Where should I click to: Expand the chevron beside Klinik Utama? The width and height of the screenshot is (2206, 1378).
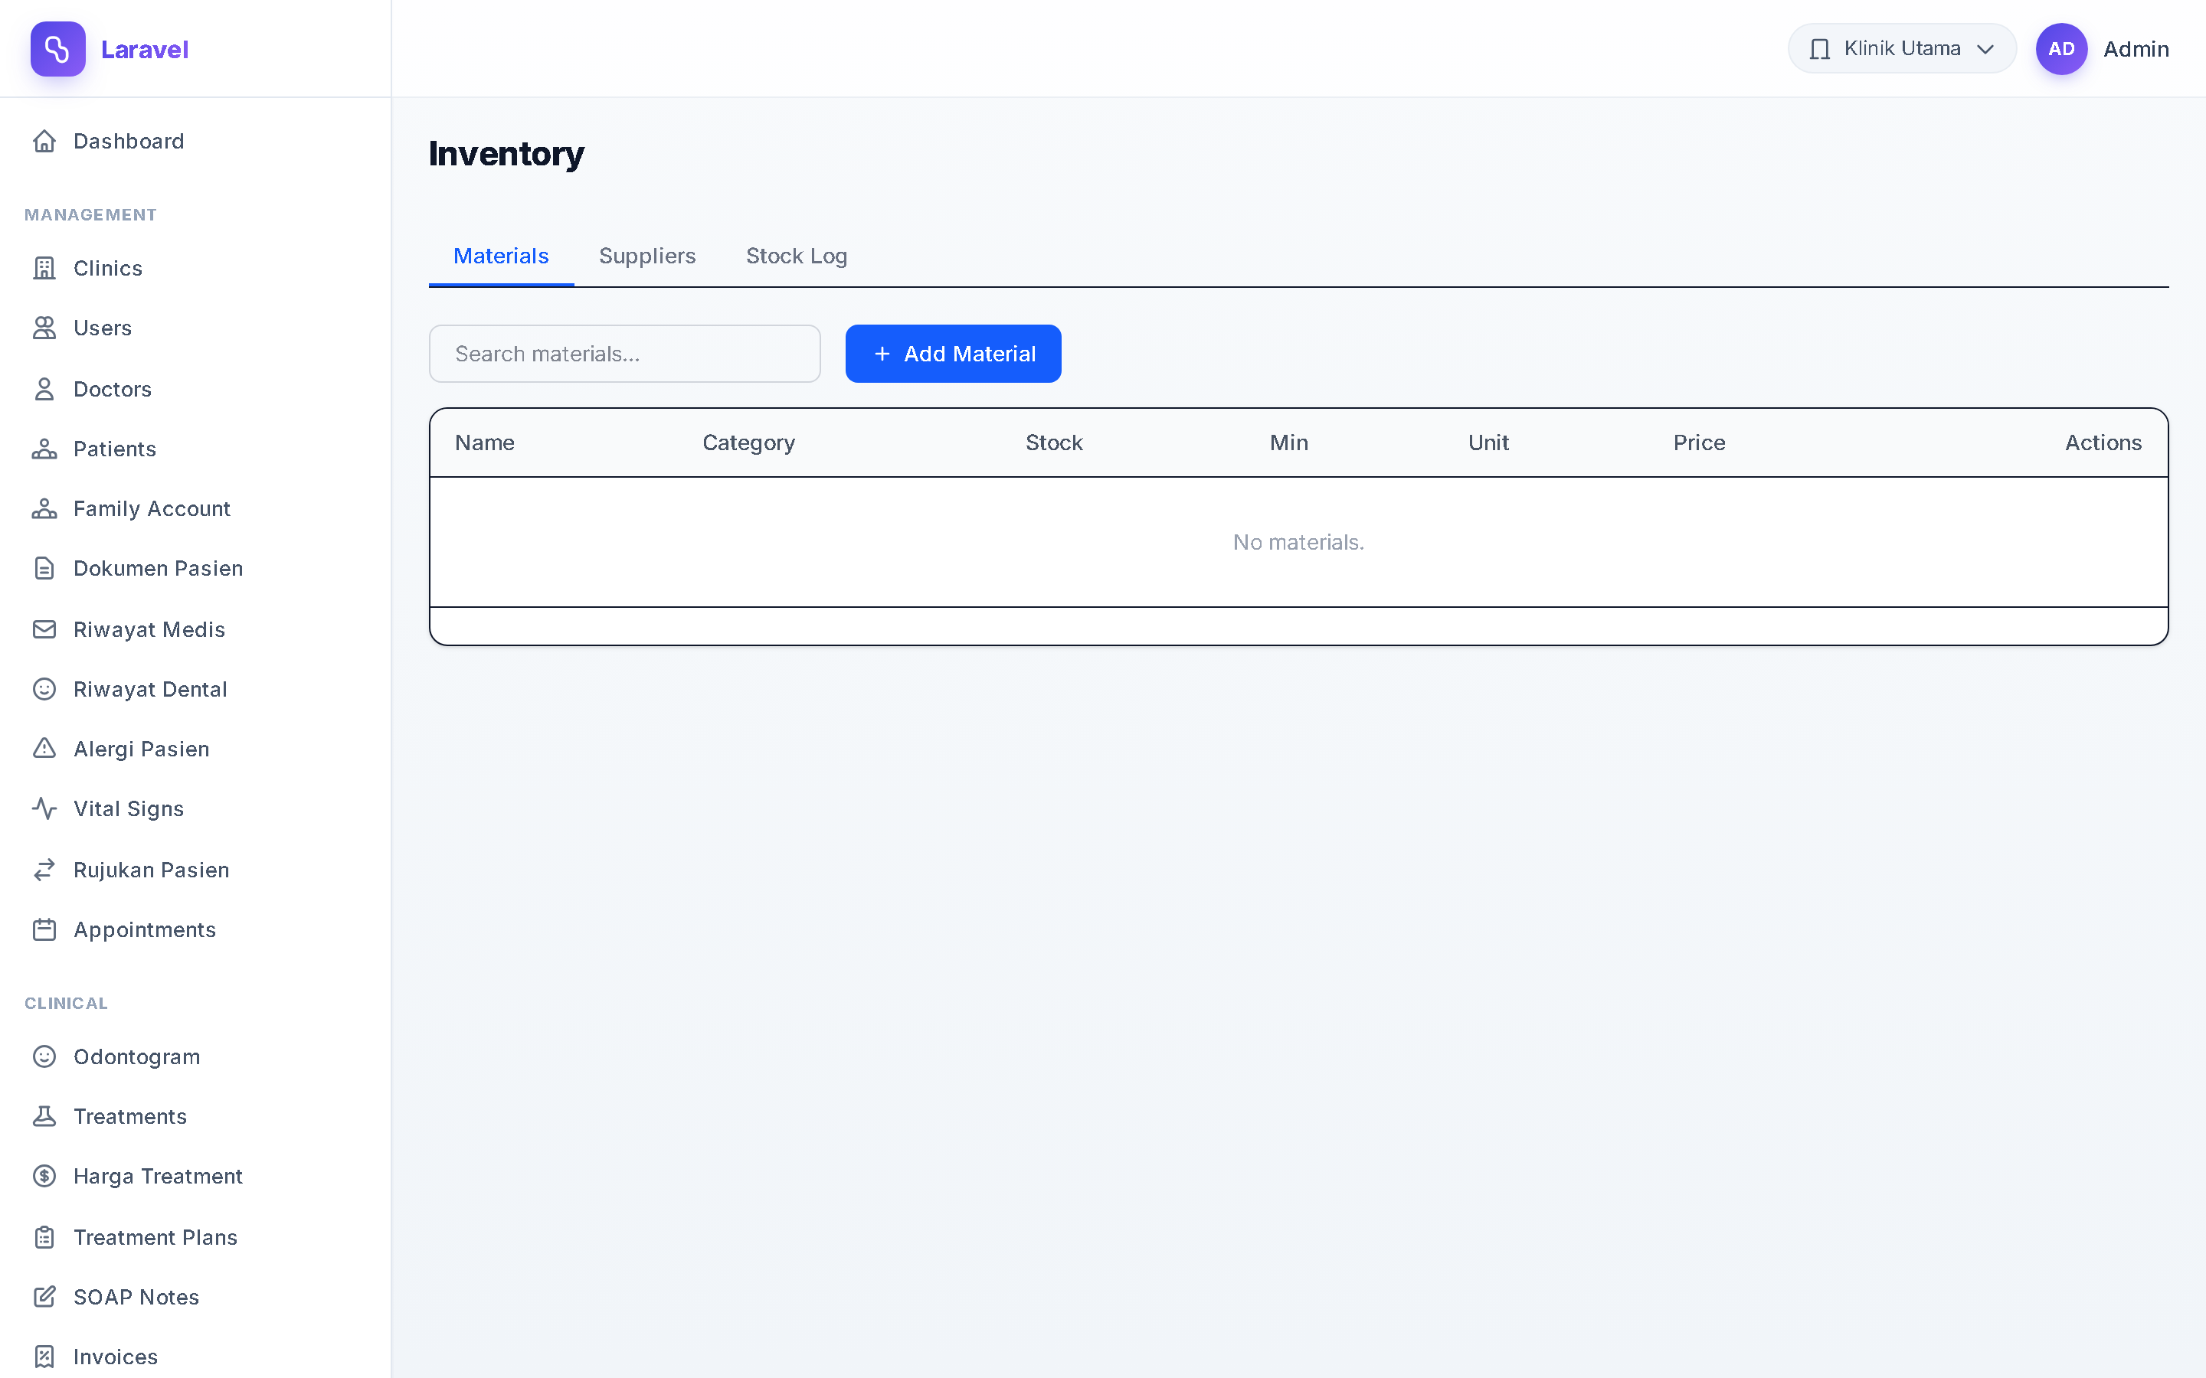(x=1985, y=49)
